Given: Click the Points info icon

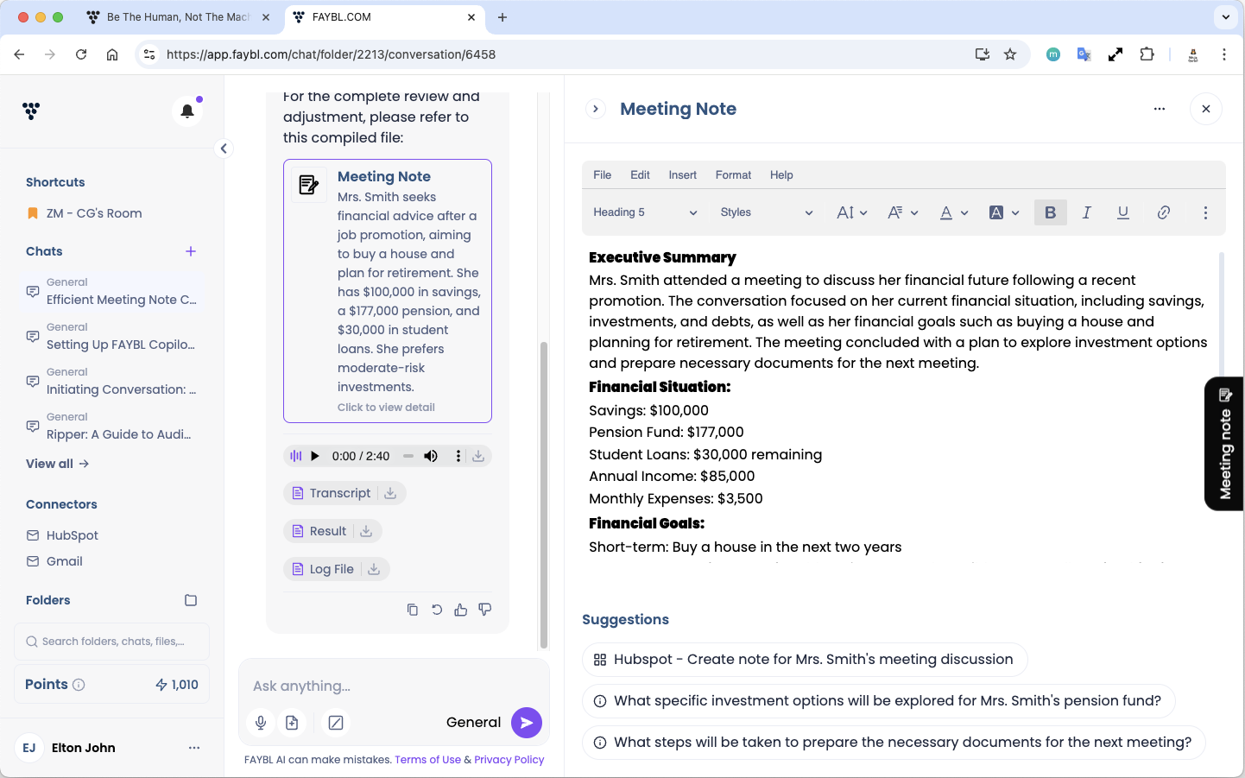Looking at the screenshot, I should click(79, 685).
